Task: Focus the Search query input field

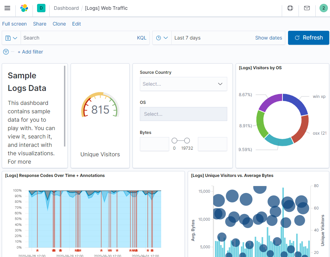Action: tap(79, 38)
